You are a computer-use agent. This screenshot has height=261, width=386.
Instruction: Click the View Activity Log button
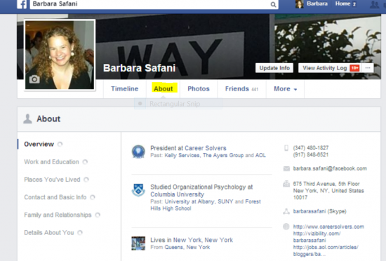coord(325,68)
